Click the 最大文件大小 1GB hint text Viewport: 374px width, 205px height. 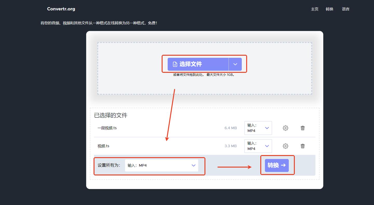point(221,75)
